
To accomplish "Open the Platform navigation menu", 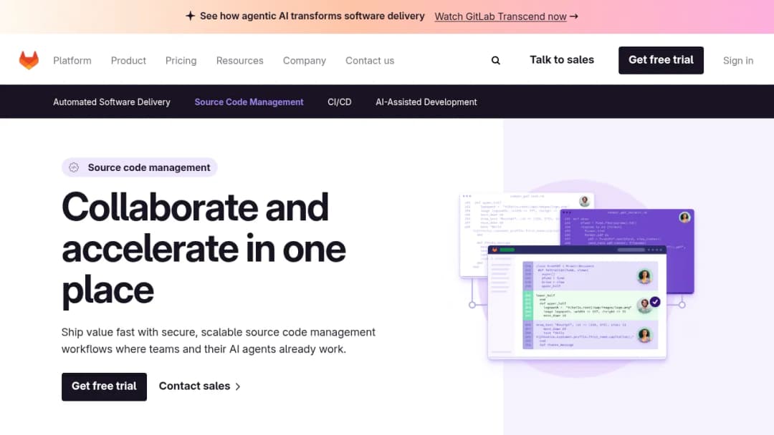I will [x=72, y=61].
